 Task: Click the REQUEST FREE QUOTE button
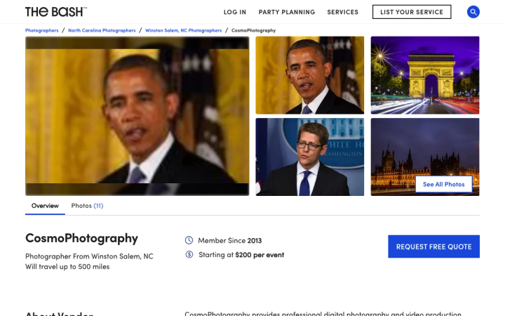[433, 246]
